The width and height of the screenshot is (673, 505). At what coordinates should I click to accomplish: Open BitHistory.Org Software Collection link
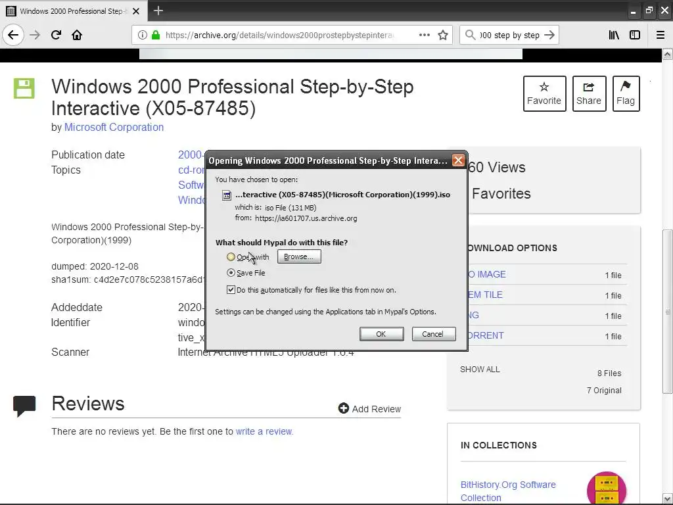508,491
